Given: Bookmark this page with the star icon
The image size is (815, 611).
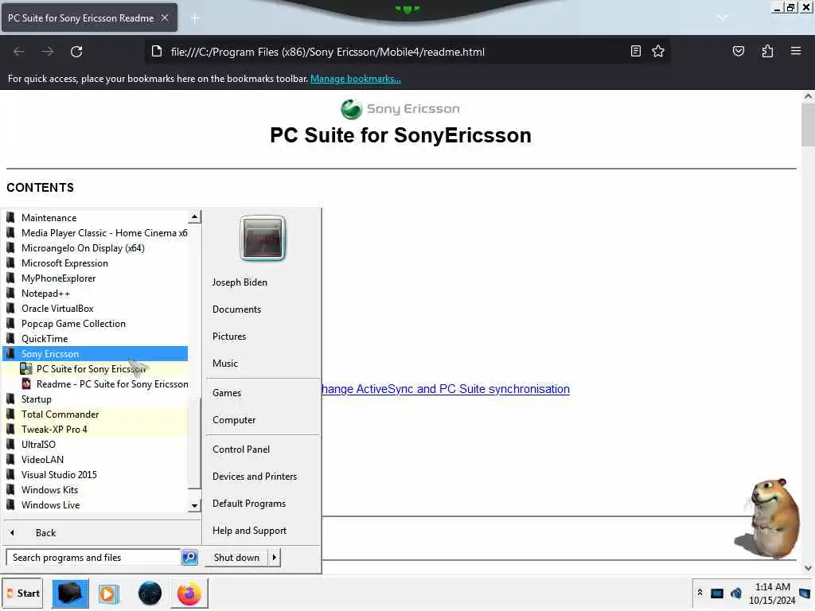Looking at the screenshot, I should click(x=658, y=51).
